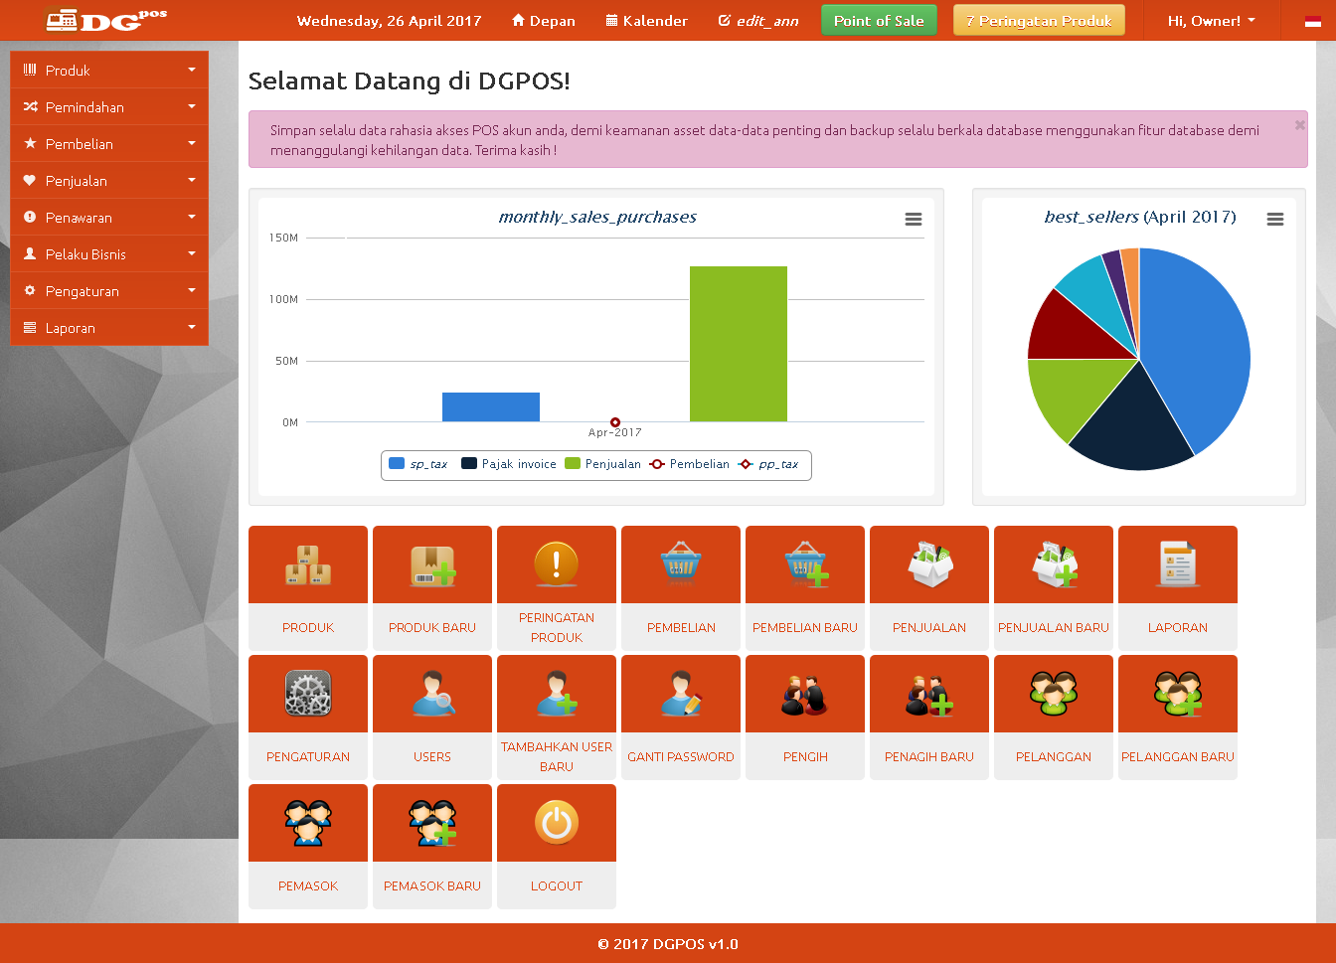The image size is (1336, 963).
Task: Open the Hi, Owner! user dropdown
Action: pos(1211,21)
